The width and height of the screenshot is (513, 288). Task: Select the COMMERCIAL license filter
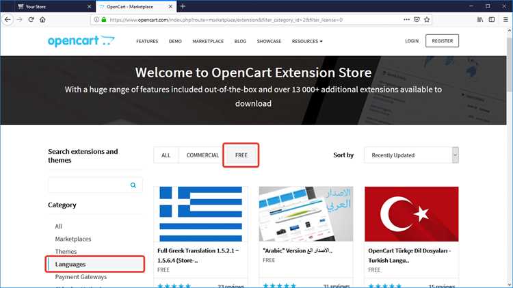point(202,155)
